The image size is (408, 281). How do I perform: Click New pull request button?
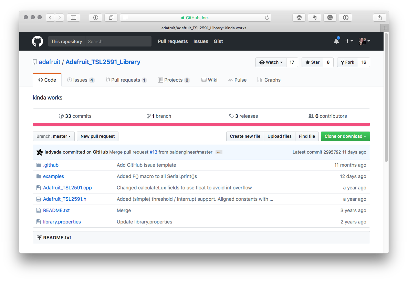tap(97, 136)
